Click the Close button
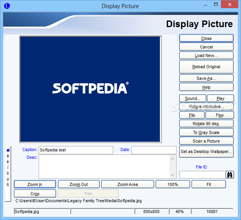Viewport: 241px width, 220px height. (206, 38)
